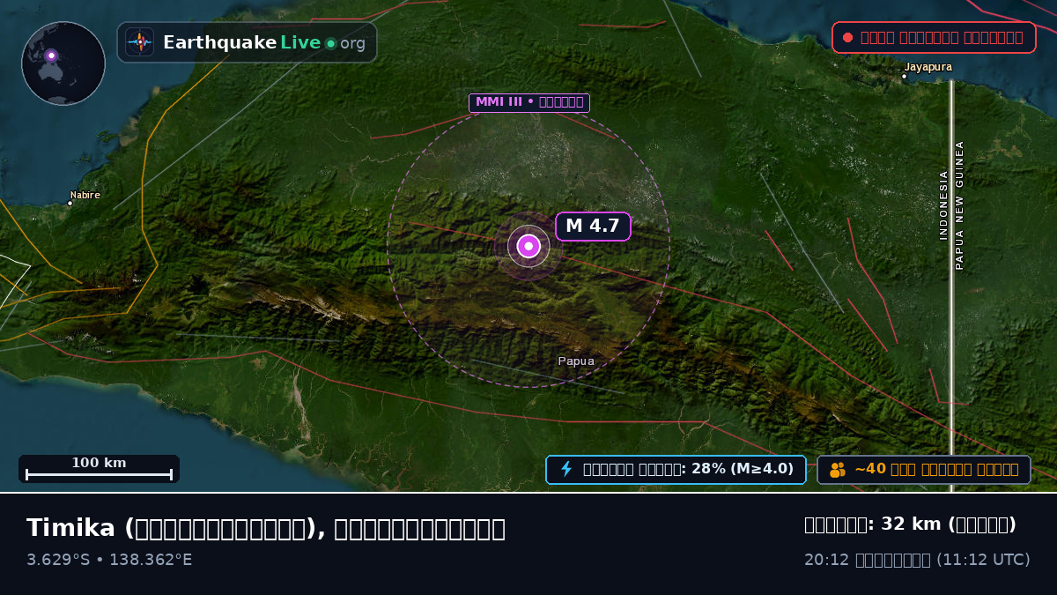
Task: Click the lightning bolt icon in the 28% badge
Action: pos(566,469)
